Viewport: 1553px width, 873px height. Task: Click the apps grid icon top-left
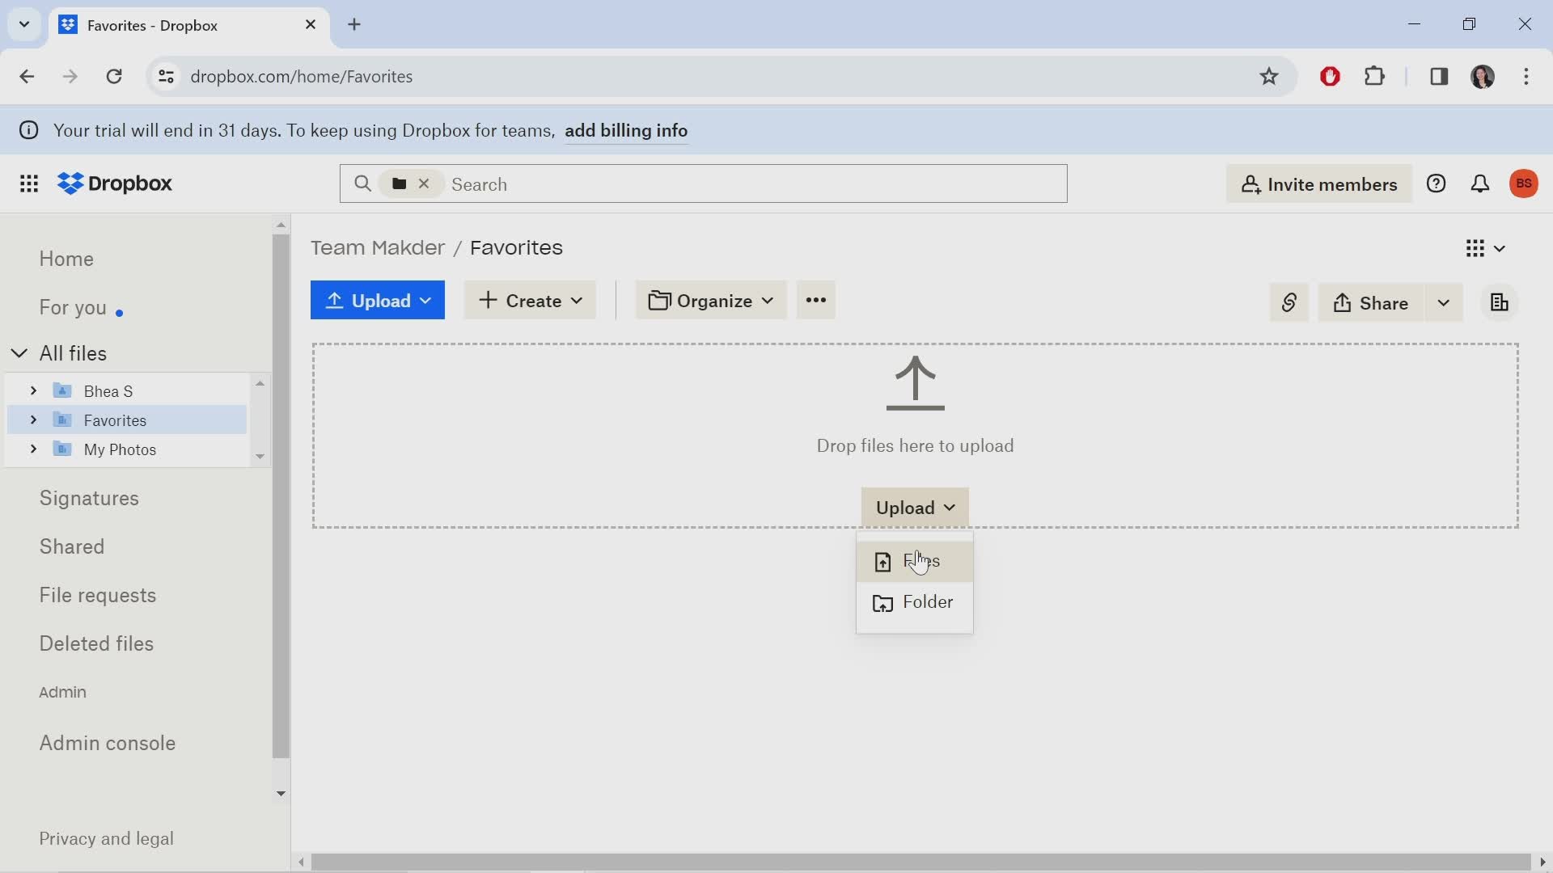[28, 183]
